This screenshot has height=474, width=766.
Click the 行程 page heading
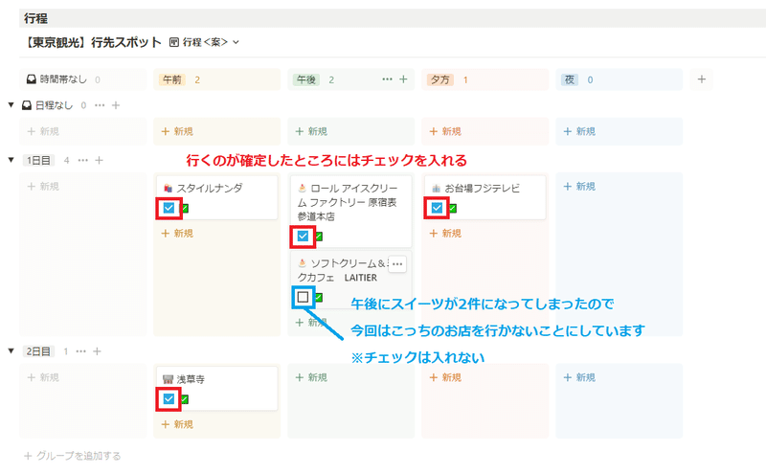tap(35, 18)
